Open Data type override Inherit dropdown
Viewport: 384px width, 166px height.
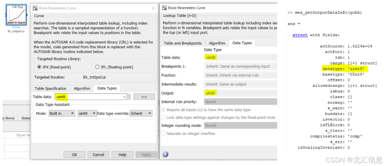(141, 113)
